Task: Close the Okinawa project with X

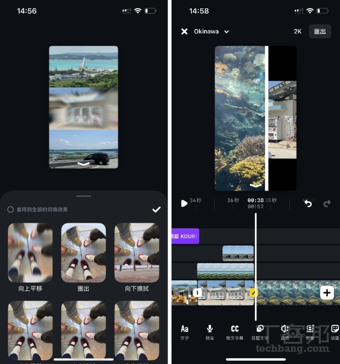Action: [184, 32]
